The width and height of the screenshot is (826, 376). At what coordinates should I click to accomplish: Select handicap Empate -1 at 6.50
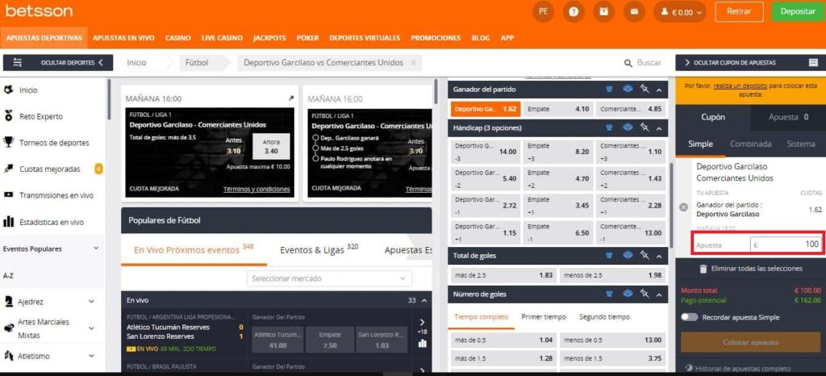pyautogui.click(x=558, y=232)
